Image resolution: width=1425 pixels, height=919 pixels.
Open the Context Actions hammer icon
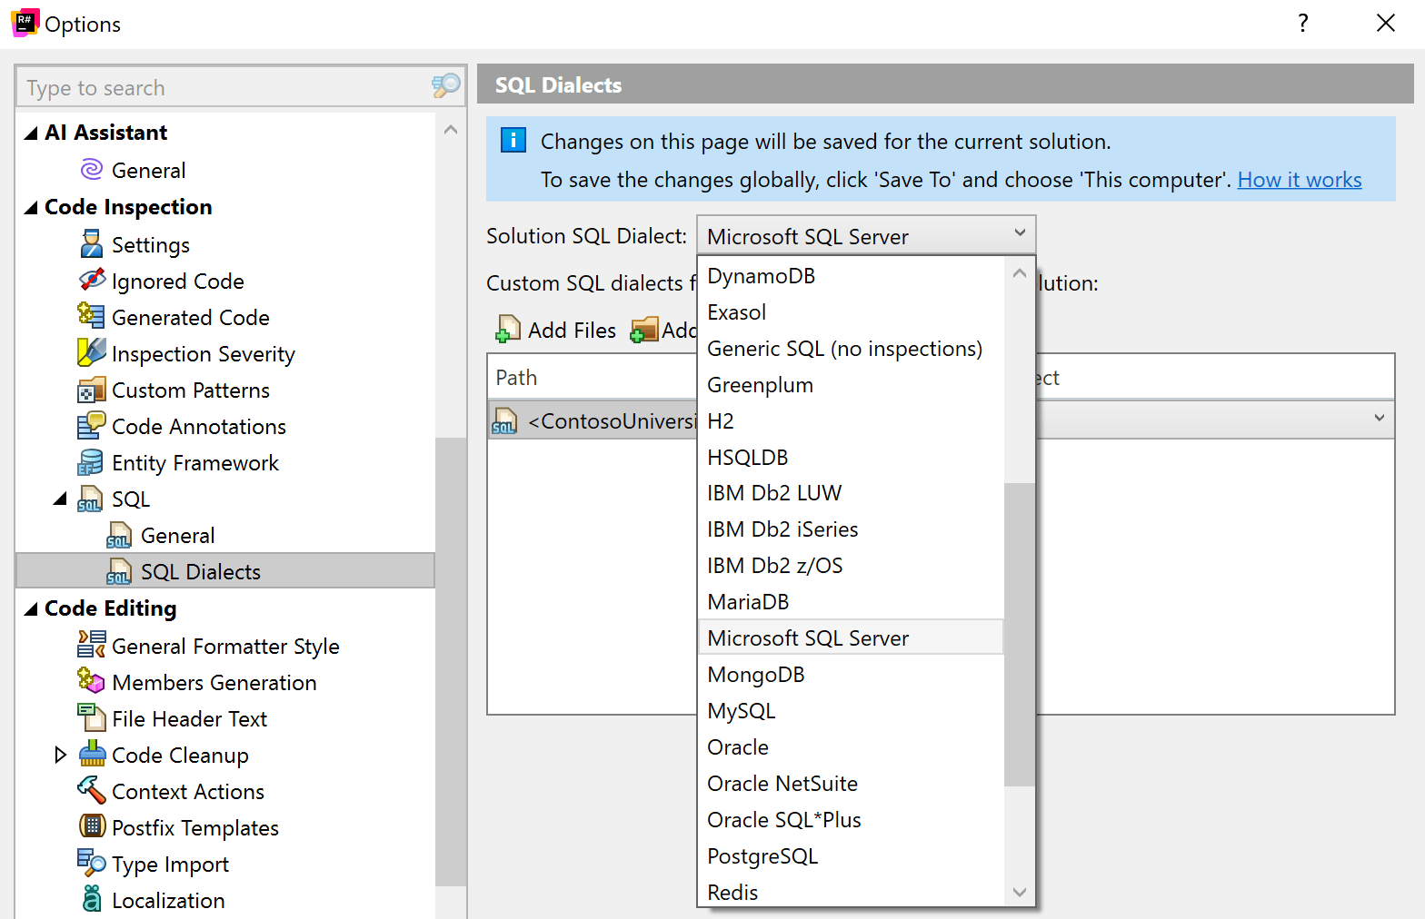coord(92,790)
